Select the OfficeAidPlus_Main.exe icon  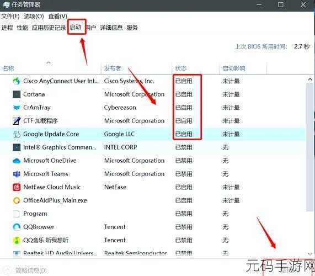point(17,200)
